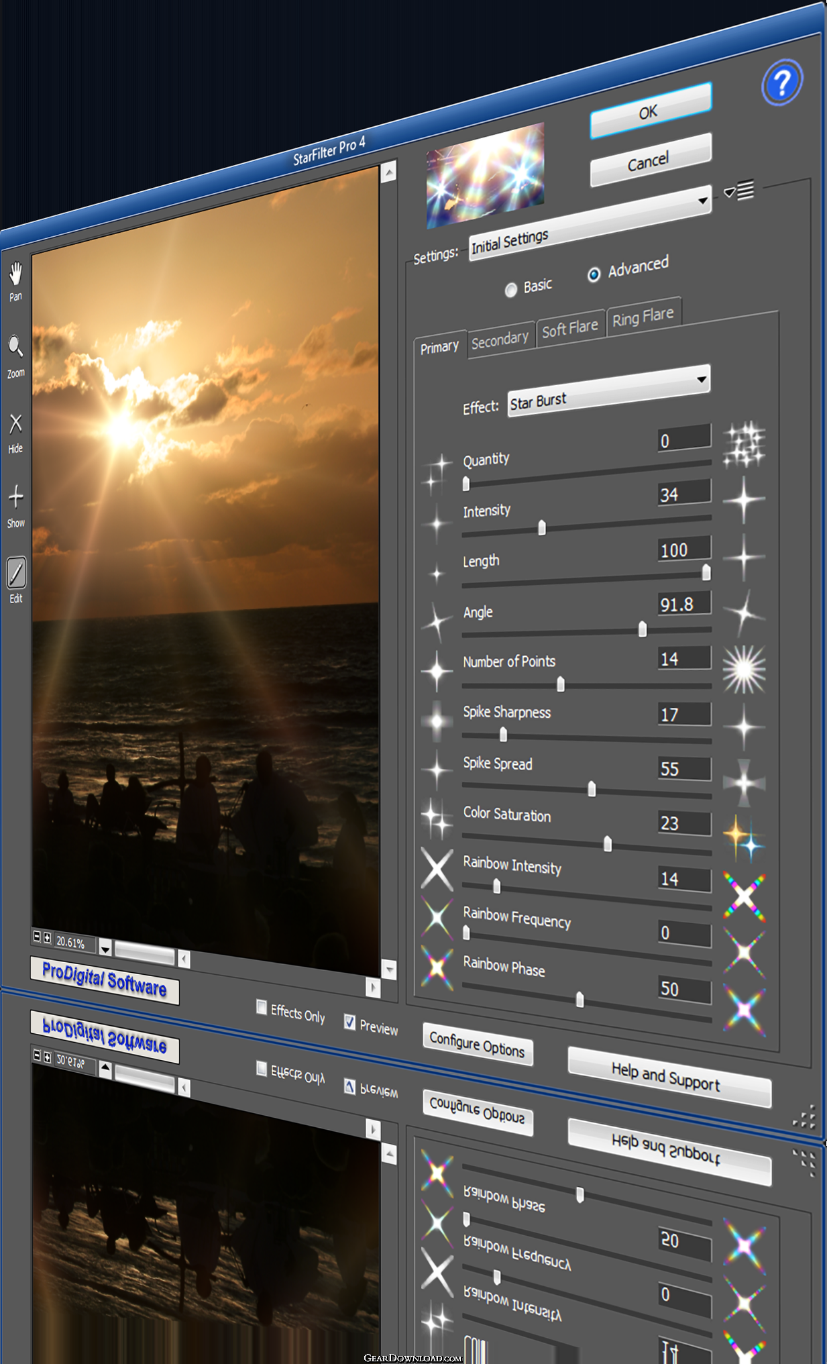The width and height of the screenshot is (827, 1364).
Task: Select the Advanced radio button
Action: tap(594, 274)
